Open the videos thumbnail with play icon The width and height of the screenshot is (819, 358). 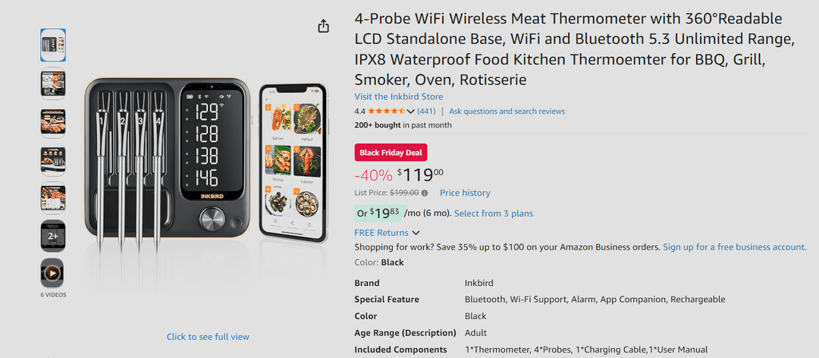[52, 273]
